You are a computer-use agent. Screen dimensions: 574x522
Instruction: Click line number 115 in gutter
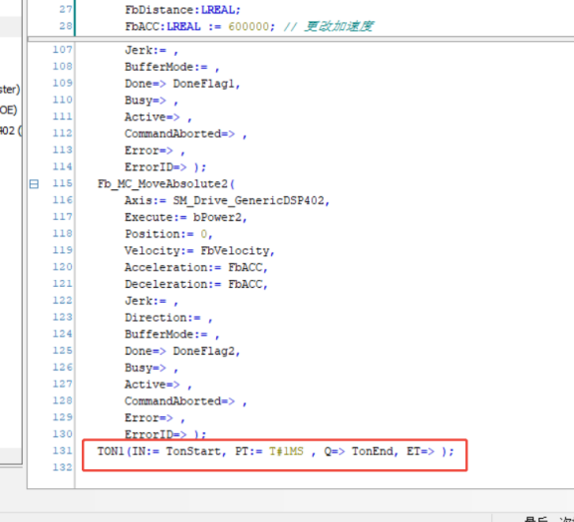[62, 183]
